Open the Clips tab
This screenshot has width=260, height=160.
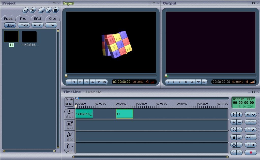[x=52, y=19]
